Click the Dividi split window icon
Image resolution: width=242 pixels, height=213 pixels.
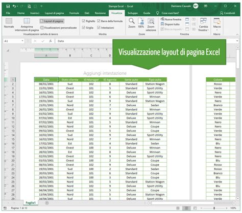tap(187, 19)
